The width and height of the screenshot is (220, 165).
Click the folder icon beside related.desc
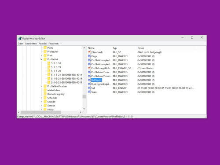click(x=45, y=90)
